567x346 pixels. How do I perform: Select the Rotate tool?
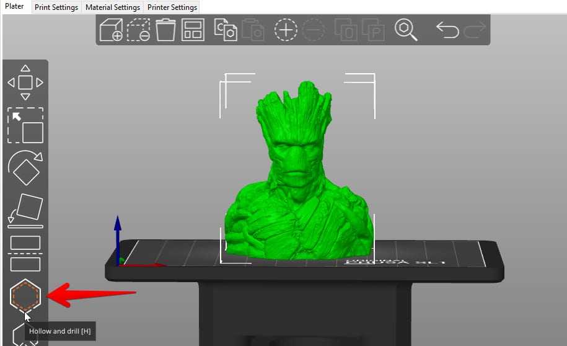[x=25, y=168]
